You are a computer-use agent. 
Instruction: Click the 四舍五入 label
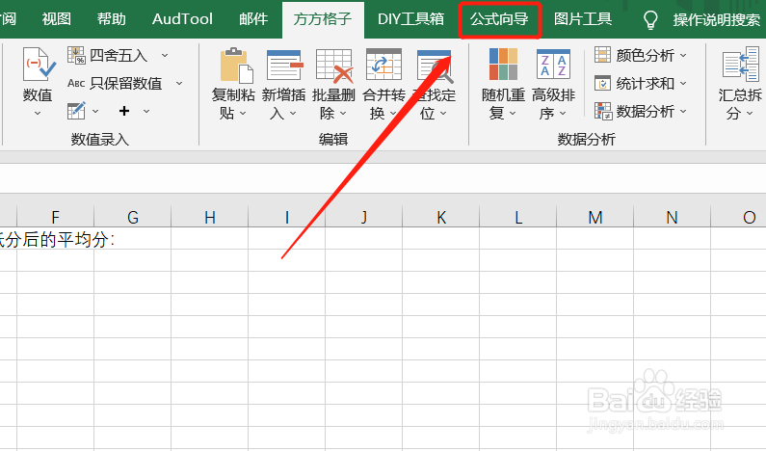(x=119, y=55)
